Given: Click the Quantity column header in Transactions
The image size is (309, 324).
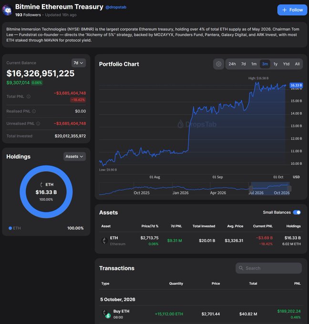Looking at the screenshot, I should [x=176, y=283].
